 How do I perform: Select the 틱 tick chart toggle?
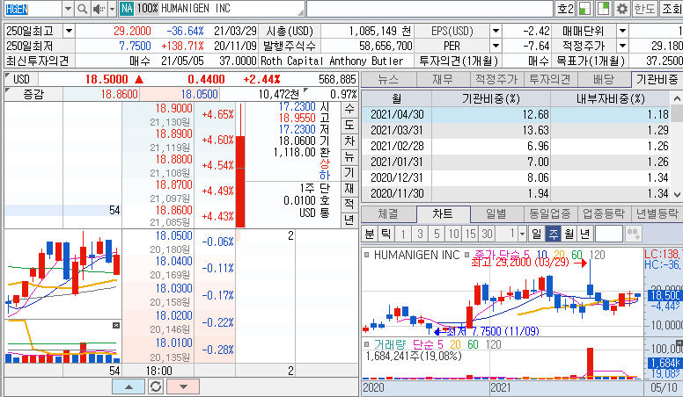click(x=386, y=234)
